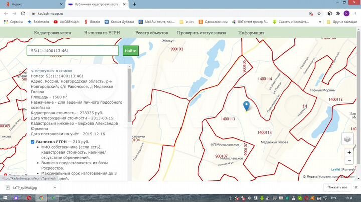
Task: Toggle the Выписка ЕГРН checkbox
Action: (x=33, y=142)
